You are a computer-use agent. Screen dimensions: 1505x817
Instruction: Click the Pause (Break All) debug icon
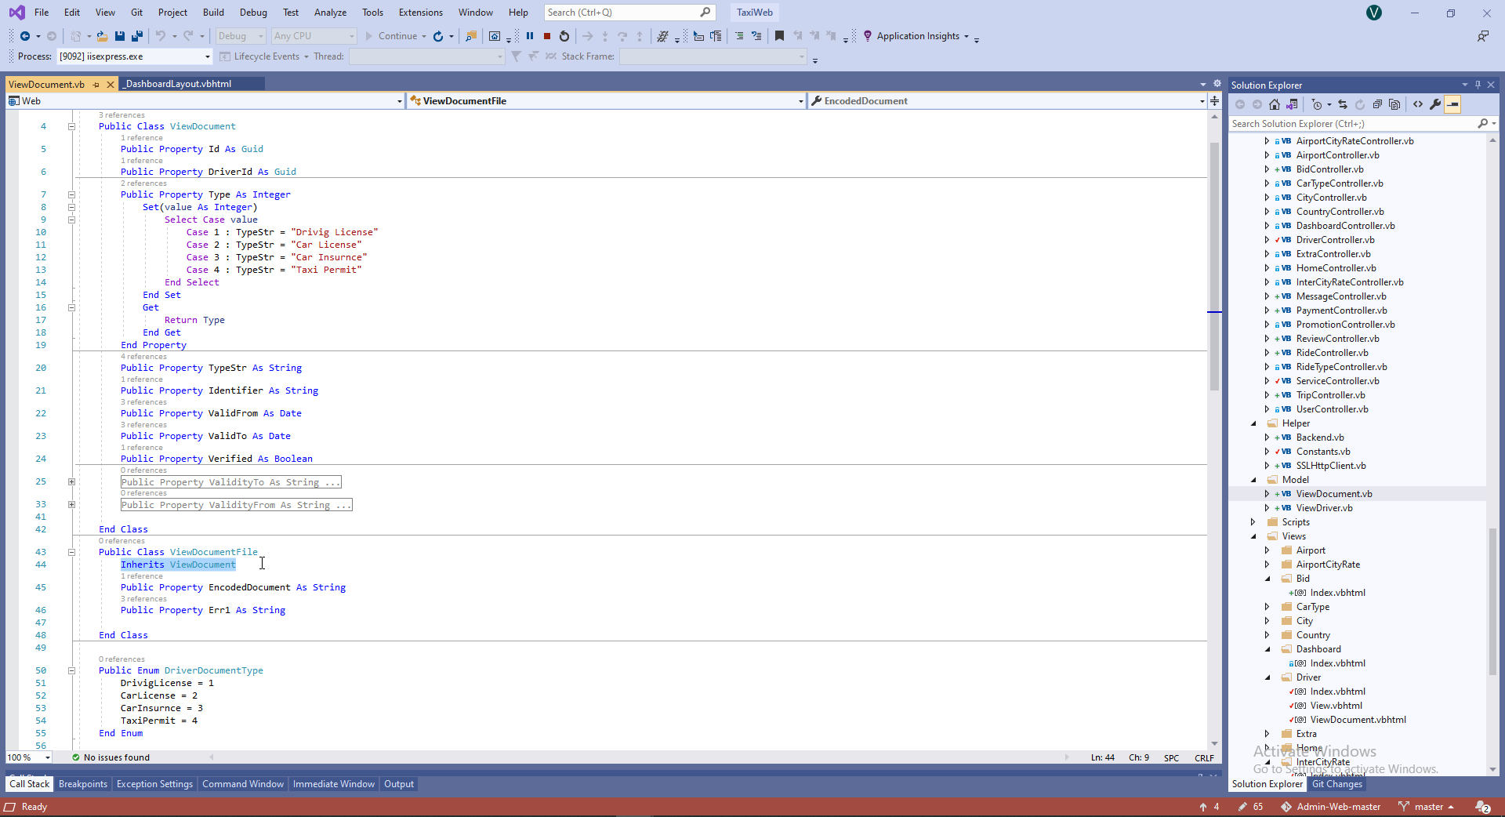(x=530, y=36)
